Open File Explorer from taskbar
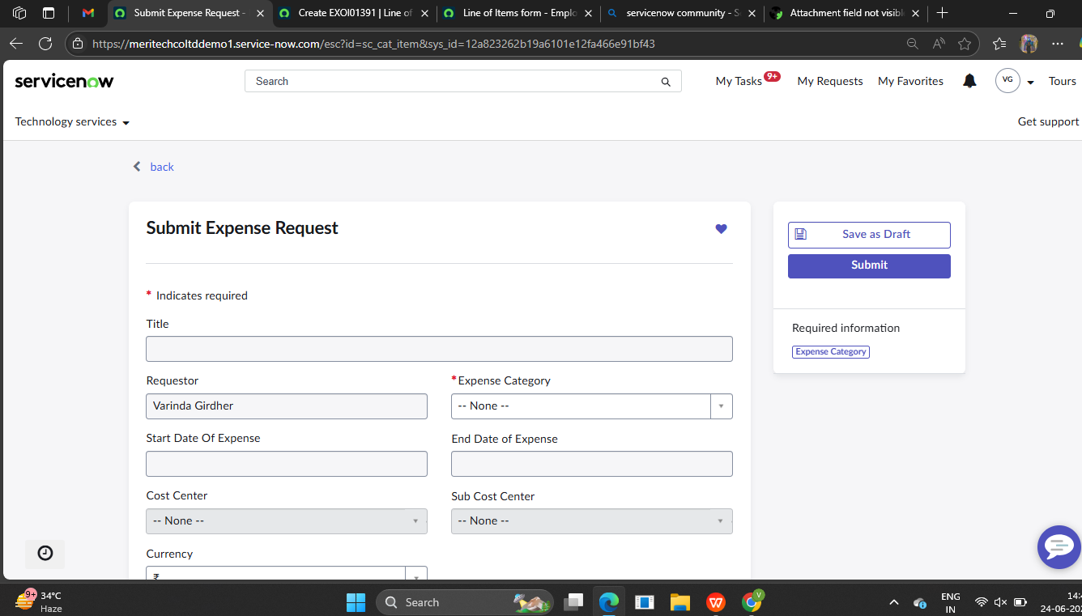The width and height of the screenshot is (1082, 616). pyautogui.click(x=679, y=601)
